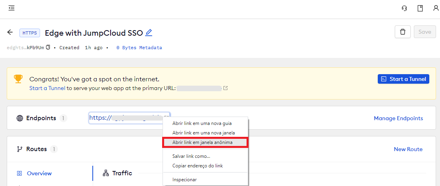
Task: Click the Created 1h ago text
Action: tap(81, 48)
